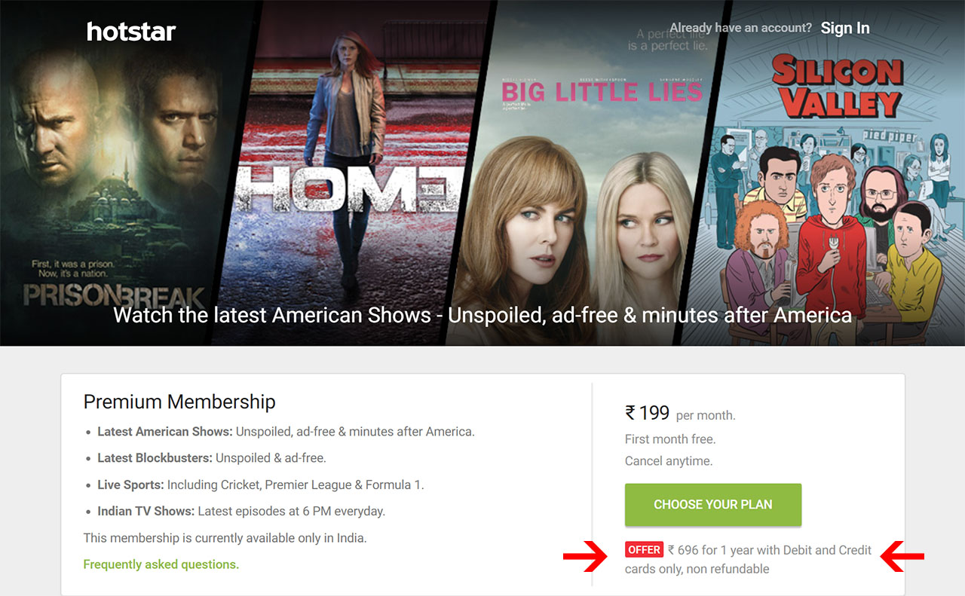The height and width of the screenshot is (596, 965).
Task: Click the Indian TV Shows bullet item
Action: tap(241, 511)
